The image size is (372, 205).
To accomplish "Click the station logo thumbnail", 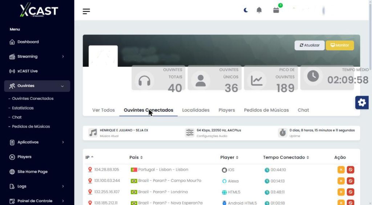I will 103,56.
